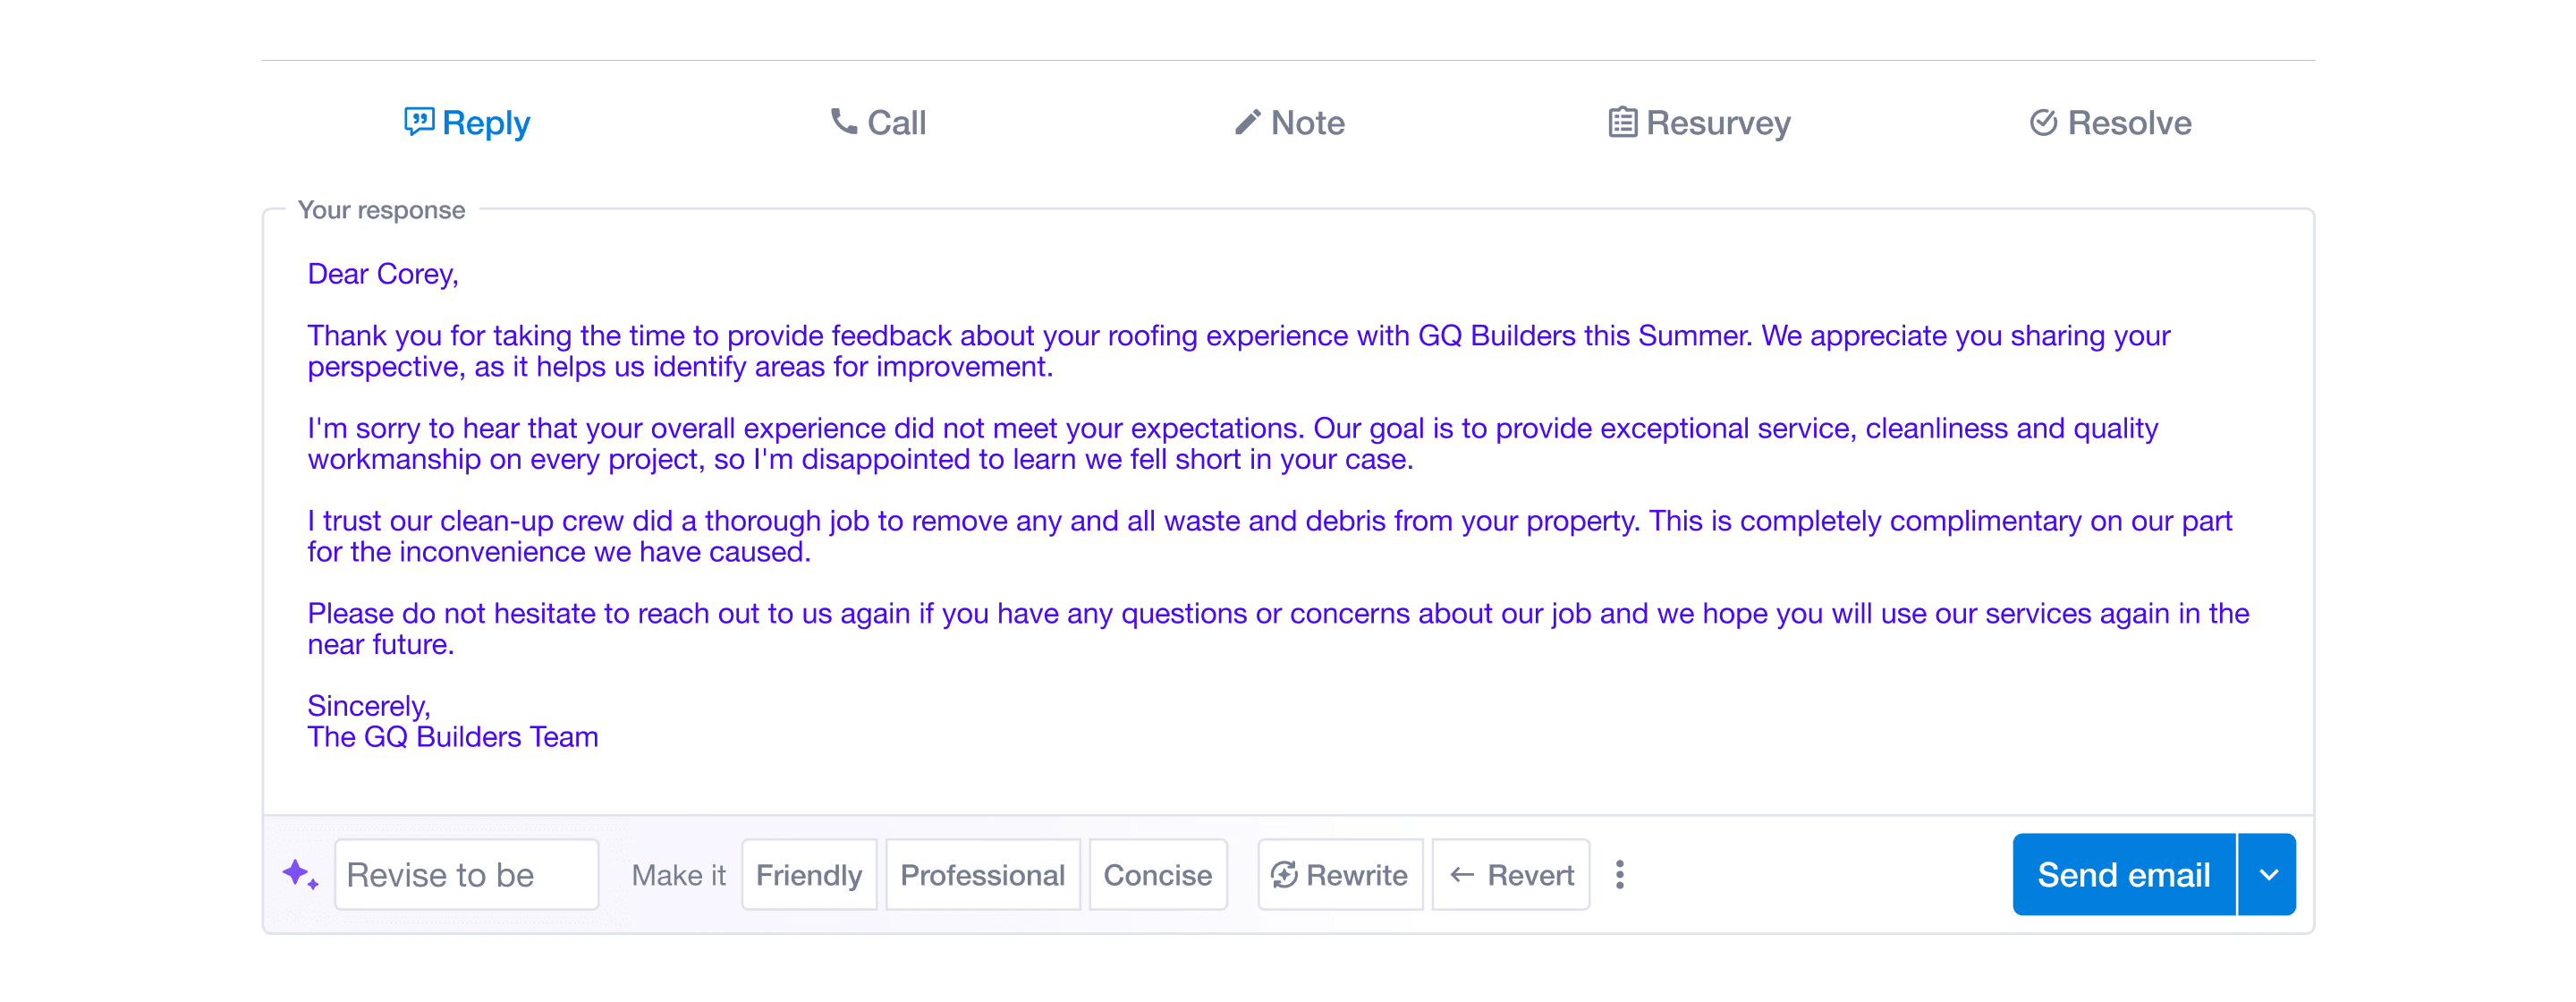The image size is (2576, 1002).
Task: Make the response Professional
Action: click(982, 875)
